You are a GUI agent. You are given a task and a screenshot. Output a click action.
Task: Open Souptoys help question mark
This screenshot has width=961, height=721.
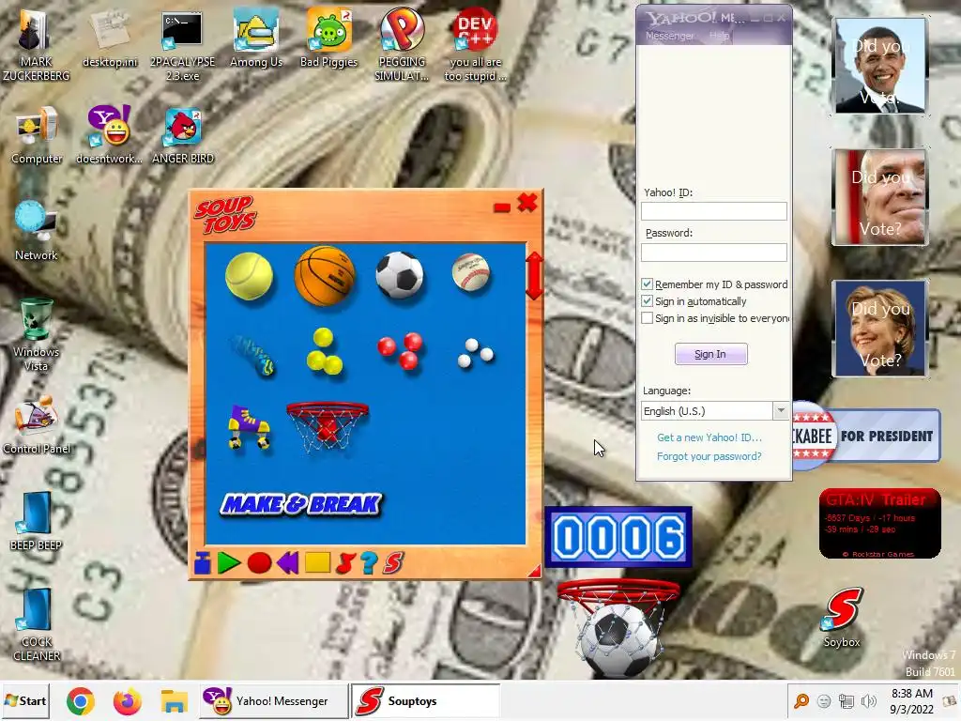[x=369, y=563]
